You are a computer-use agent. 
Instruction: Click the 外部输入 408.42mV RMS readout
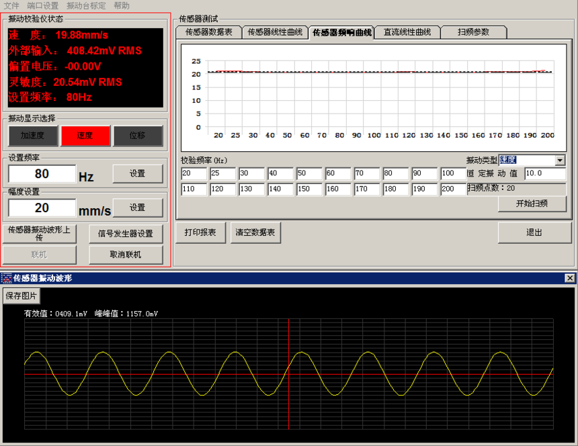(75, 51)
